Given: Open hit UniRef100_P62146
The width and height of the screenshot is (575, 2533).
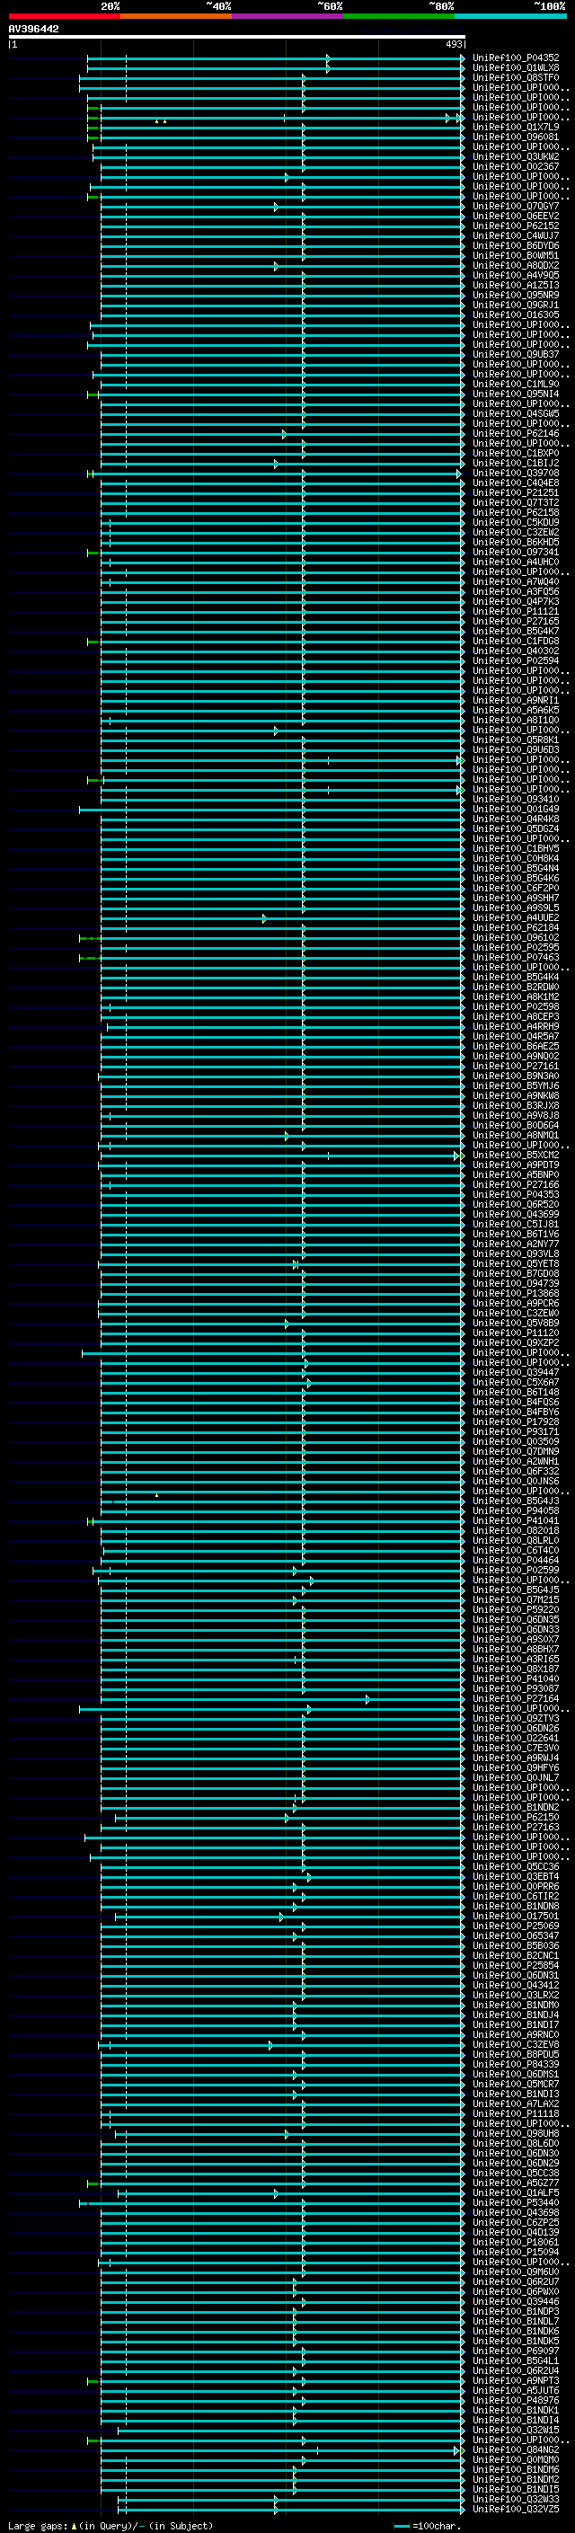Looking at the screenshot, I should click(516, 434).
